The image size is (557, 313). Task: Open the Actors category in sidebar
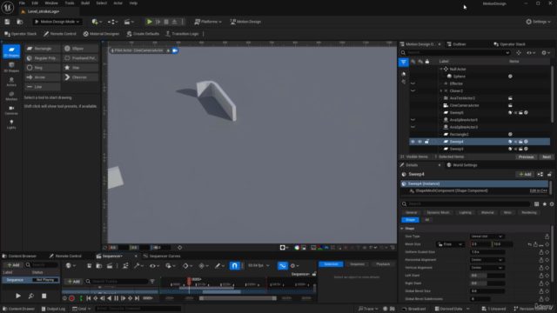[11, 82]
